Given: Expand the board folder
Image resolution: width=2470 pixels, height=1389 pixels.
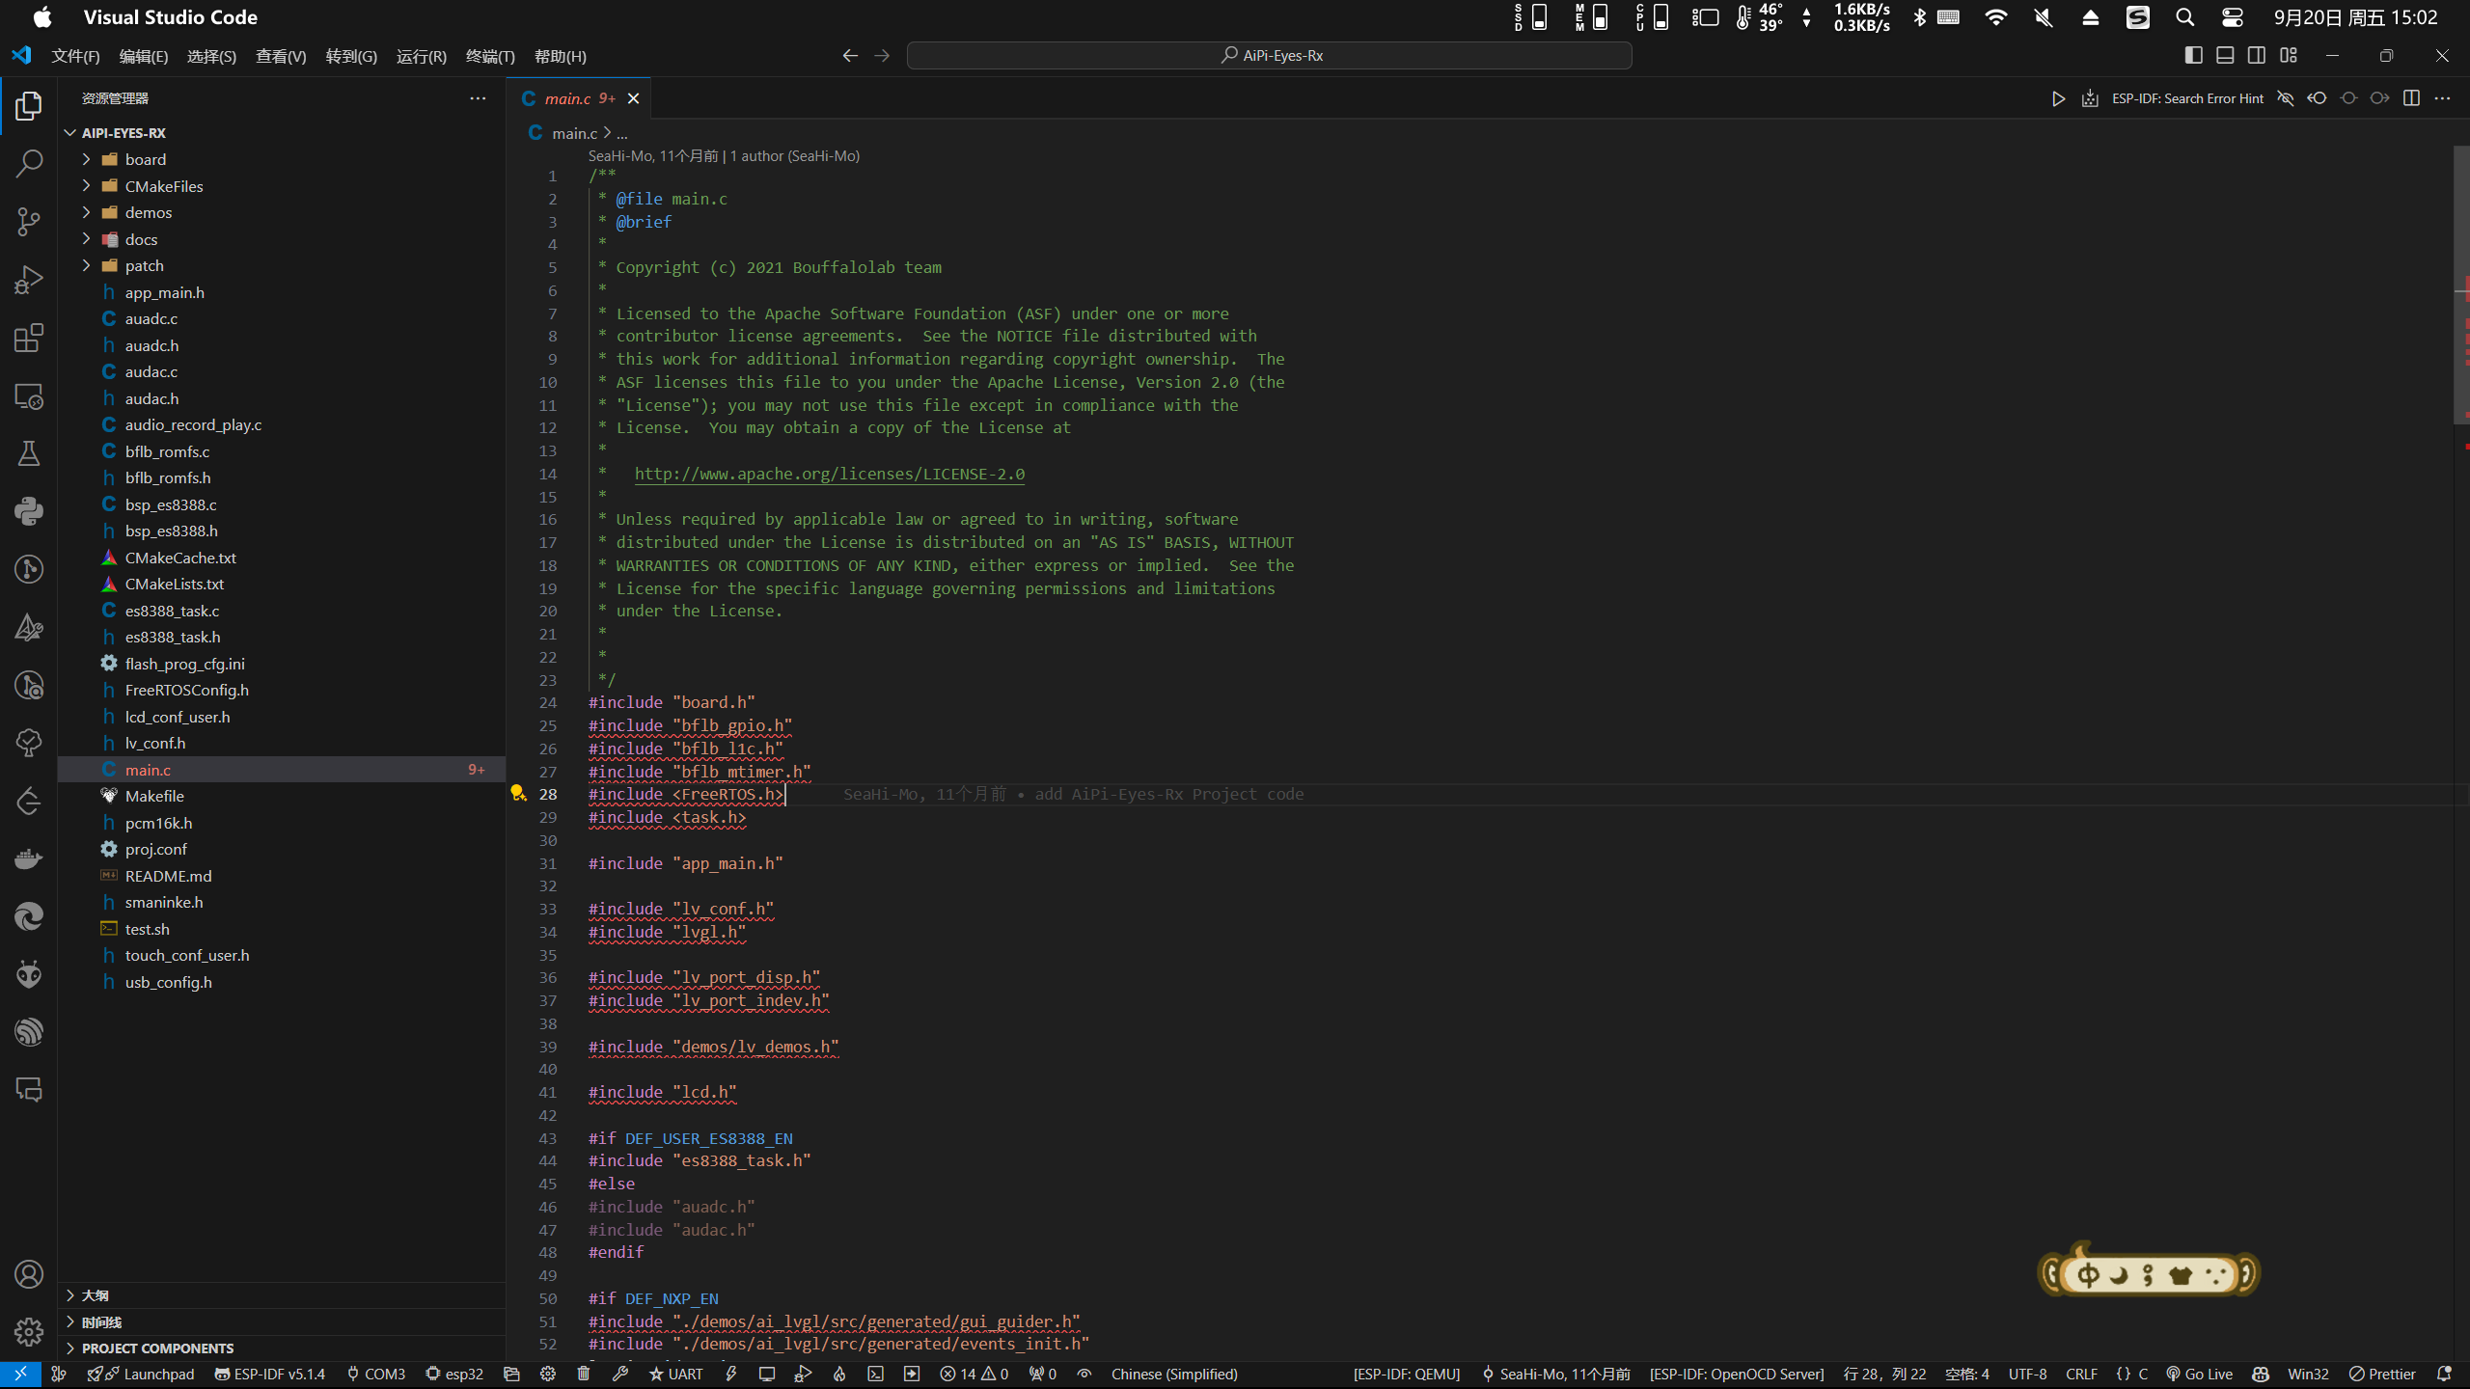Looking at the screenshot, I should pos(145,159).
